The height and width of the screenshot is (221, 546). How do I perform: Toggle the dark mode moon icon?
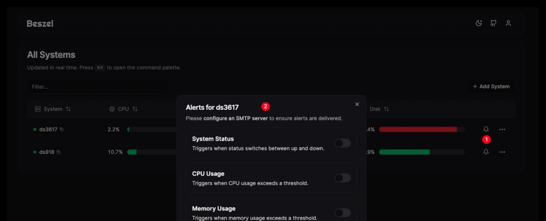tap(479, 23)
